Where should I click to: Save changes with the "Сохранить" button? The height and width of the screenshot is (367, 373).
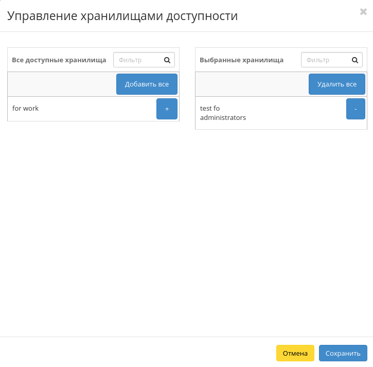(343, 353)
